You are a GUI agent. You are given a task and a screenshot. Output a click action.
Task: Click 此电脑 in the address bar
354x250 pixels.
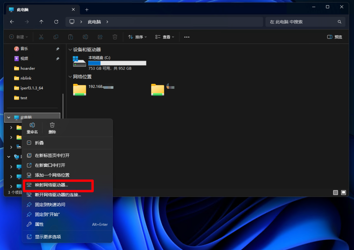tap(94, 22)
